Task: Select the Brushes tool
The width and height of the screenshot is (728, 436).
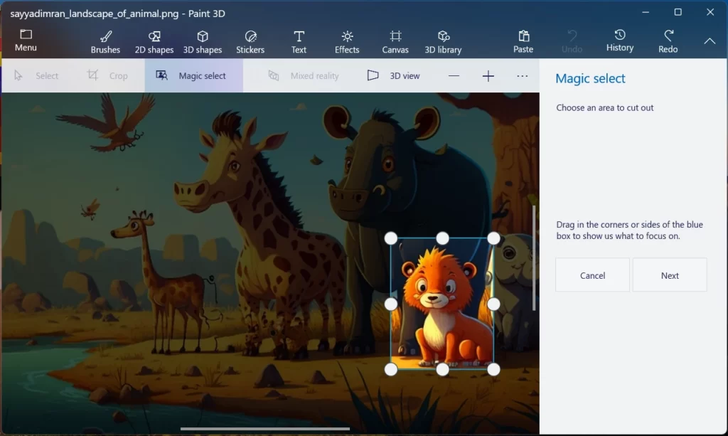Action: pos(105,42)
